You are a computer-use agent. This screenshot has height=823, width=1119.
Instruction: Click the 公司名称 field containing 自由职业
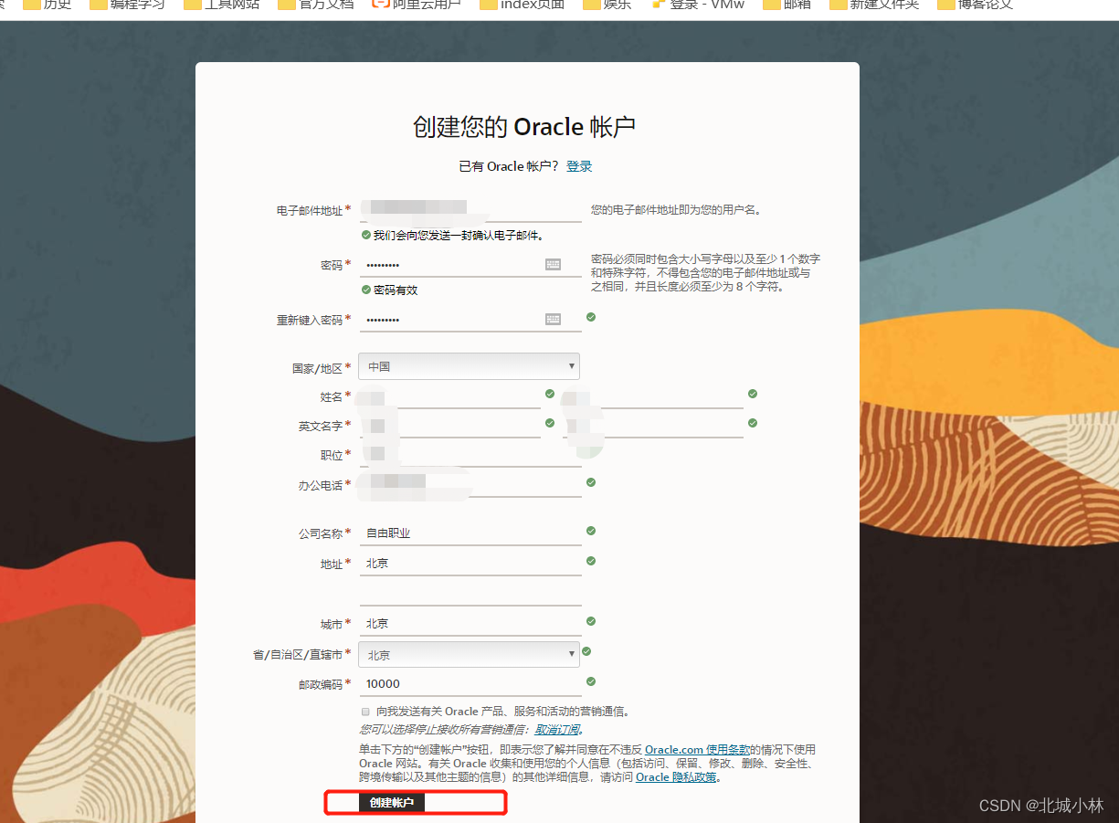(x=470, y=533)
